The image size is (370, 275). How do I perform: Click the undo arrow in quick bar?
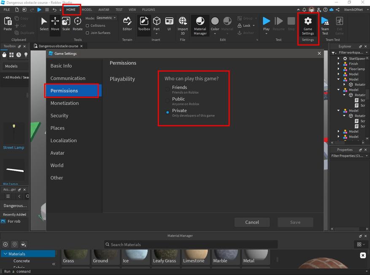(x=54, y=10)
